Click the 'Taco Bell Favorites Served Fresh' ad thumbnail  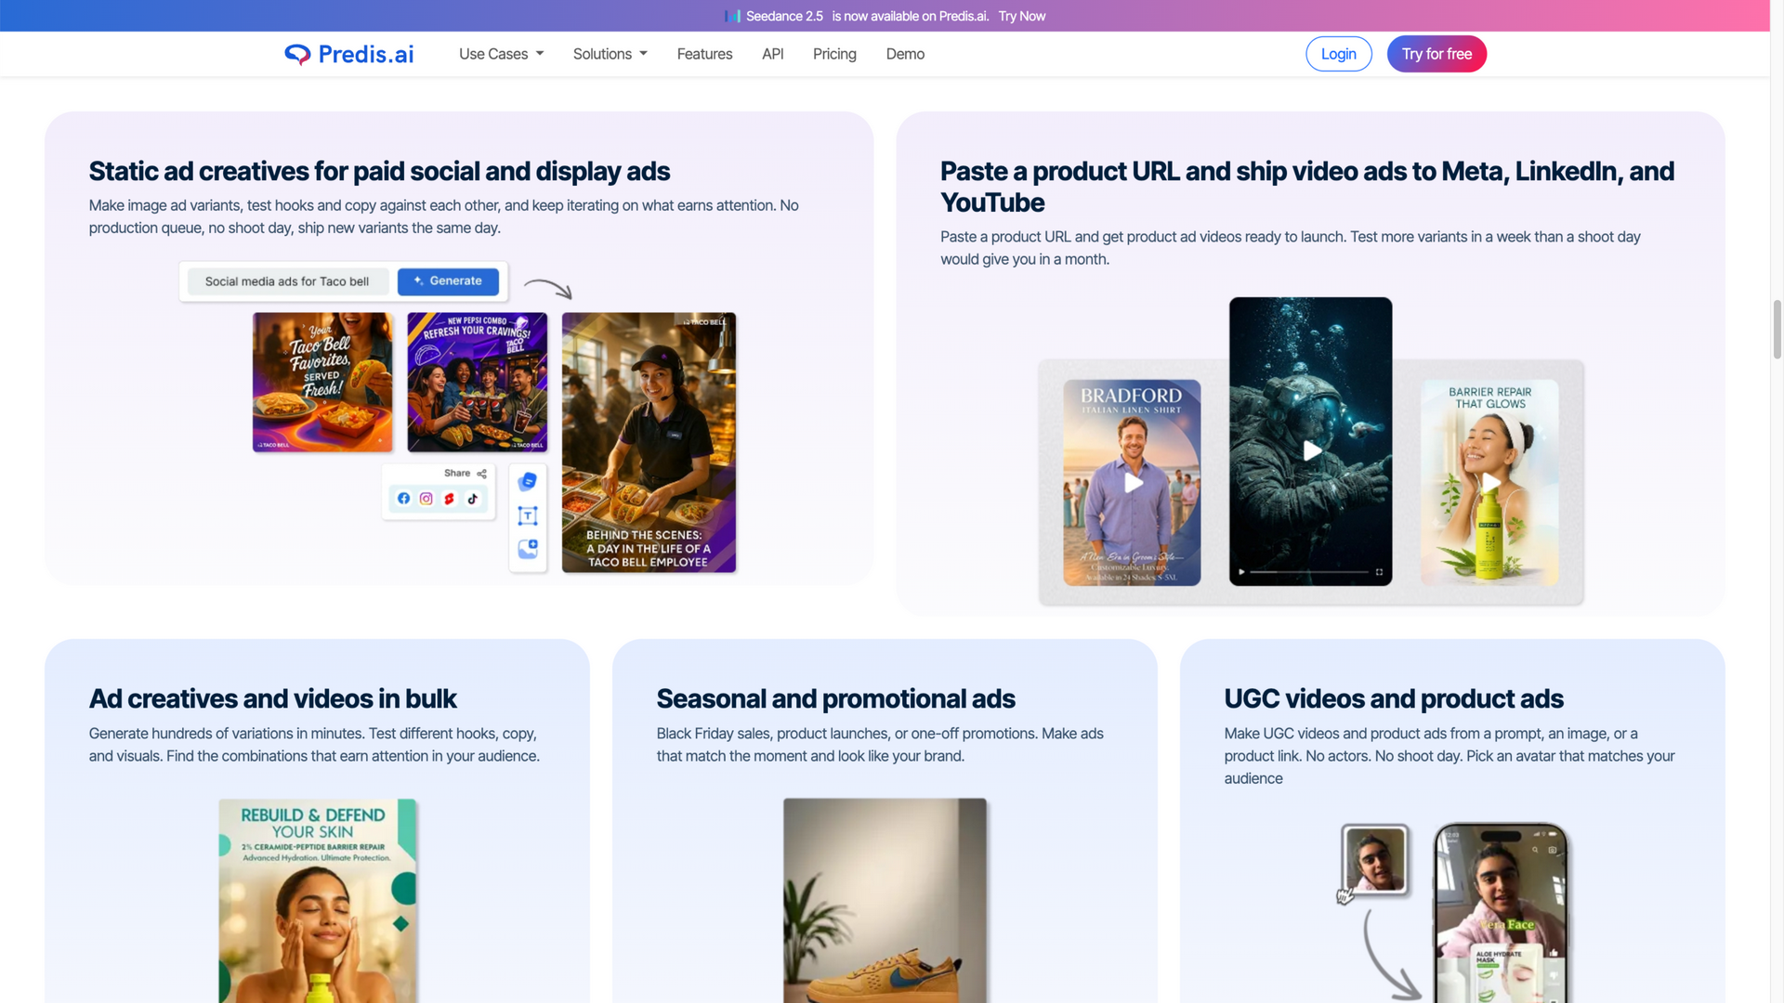(322, 383)
